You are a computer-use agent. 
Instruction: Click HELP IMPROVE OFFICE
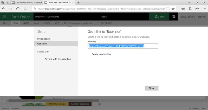coord(198,108)
